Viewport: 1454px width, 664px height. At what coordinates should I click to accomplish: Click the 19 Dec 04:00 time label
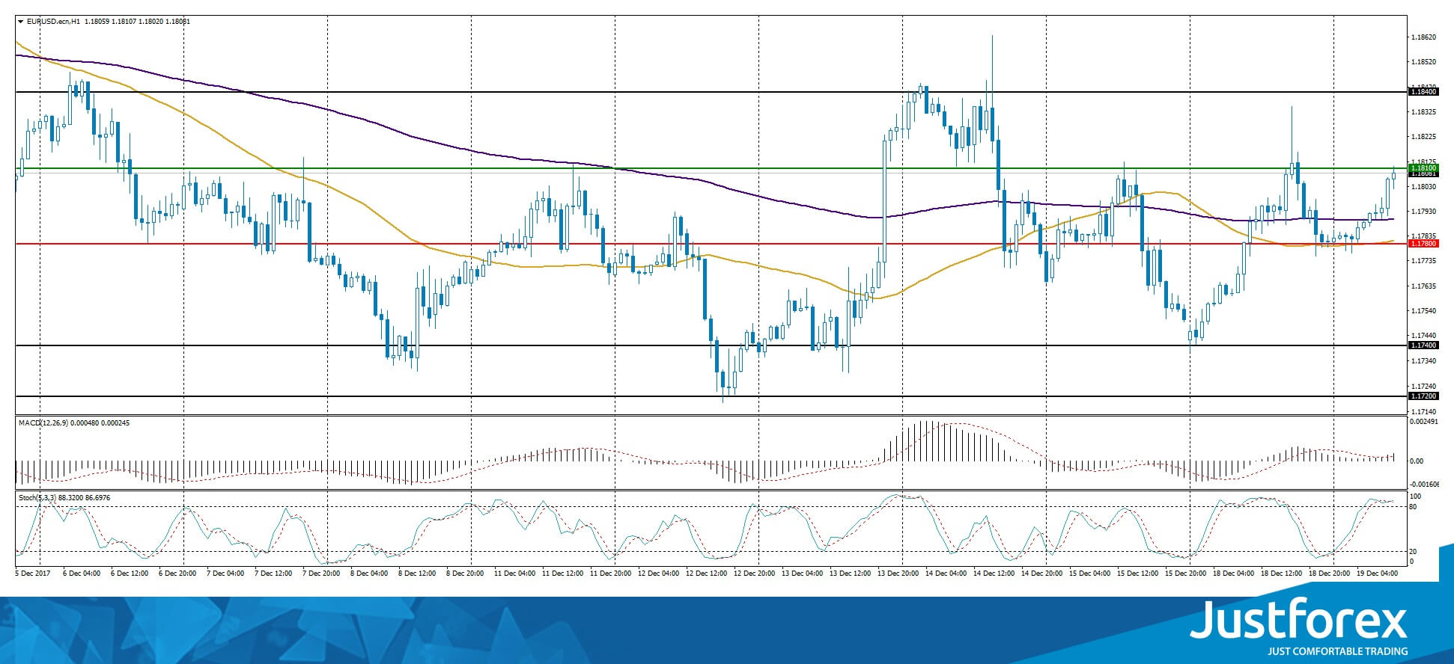[x=1377, y=574]
